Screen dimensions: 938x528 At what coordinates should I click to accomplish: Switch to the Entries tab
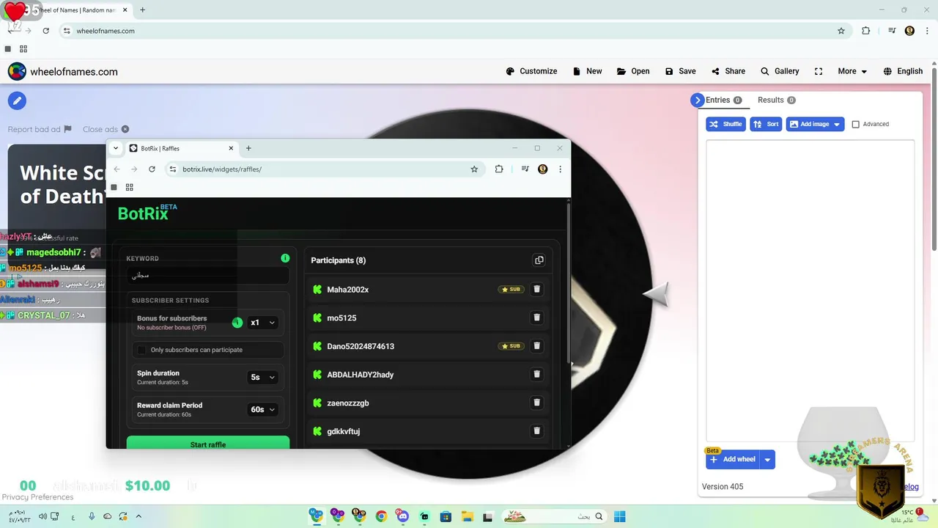click(723, 100)
